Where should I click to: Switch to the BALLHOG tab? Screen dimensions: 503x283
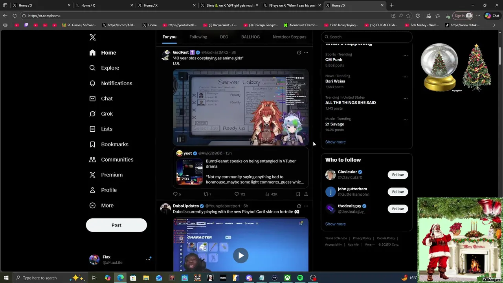coord(250,37)
